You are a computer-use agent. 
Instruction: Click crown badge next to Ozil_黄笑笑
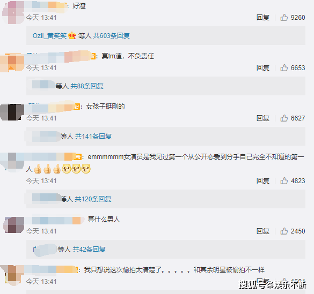(72, 36)
